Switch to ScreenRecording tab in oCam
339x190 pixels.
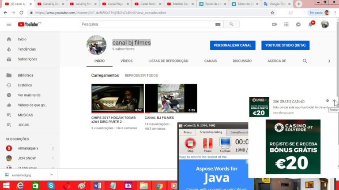click(x=211, y=132)
